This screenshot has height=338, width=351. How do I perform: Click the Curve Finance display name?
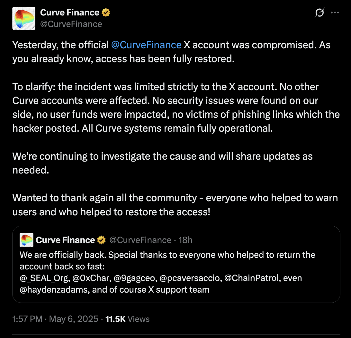click(x=70, y=13)
